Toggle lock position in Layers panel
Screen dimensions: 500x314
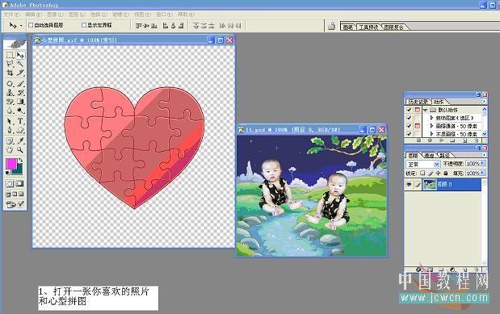(438, 173)
